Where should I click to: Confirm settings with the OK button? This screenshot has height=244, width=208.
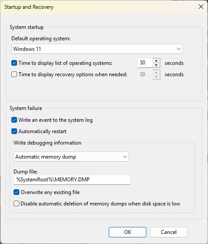(x=128, y=232)
